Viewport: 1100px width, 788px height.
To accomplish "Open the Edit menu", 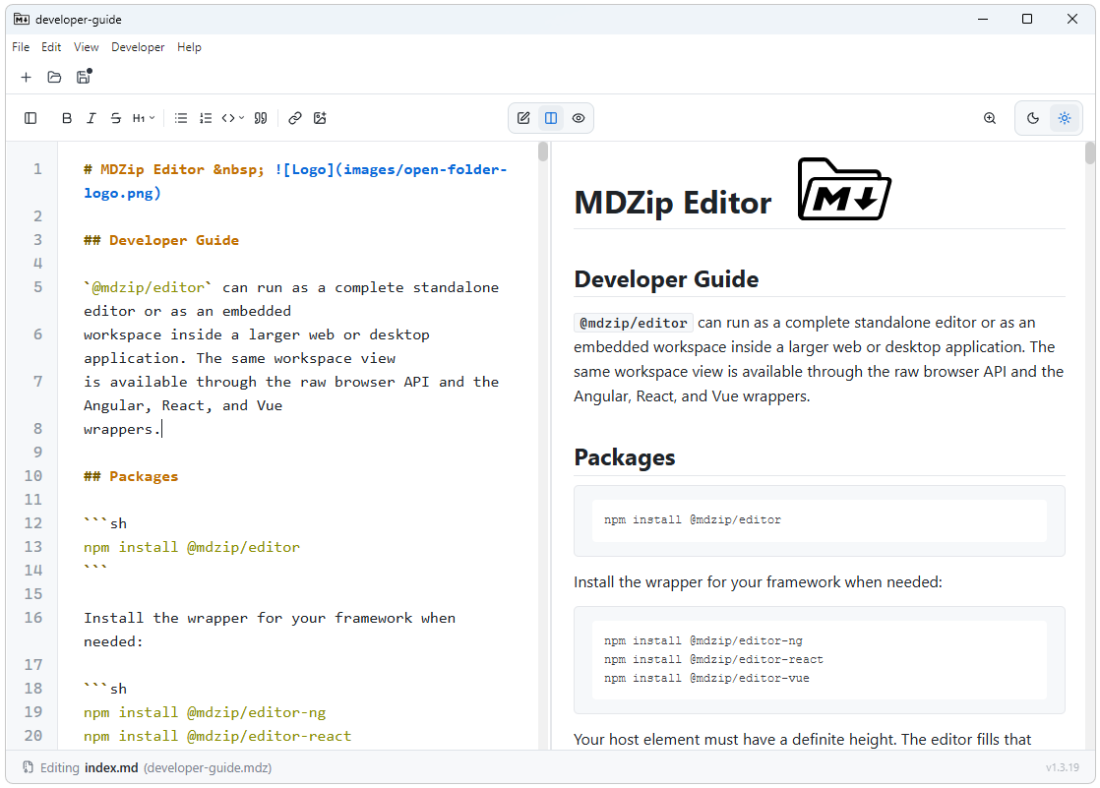I will (x=51, y=47).
